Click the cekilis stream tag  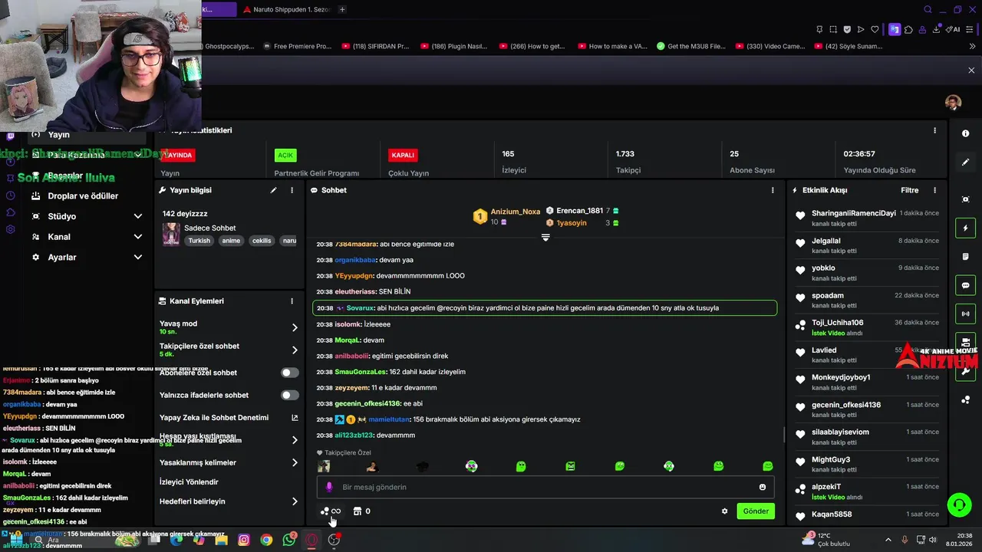pyautogui.click(x=262, y=241)
